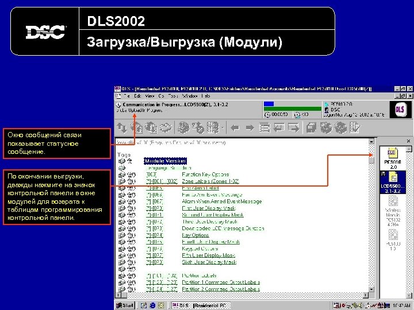Click the DLS logo in the status area

pyautogui.click(x=400, y=109)
